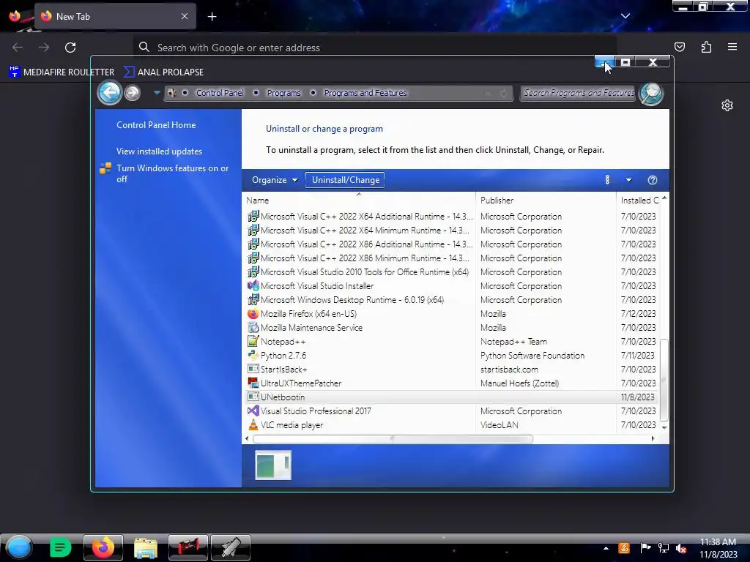
Task: Open Control Panel Home
Action: (156, 124)
